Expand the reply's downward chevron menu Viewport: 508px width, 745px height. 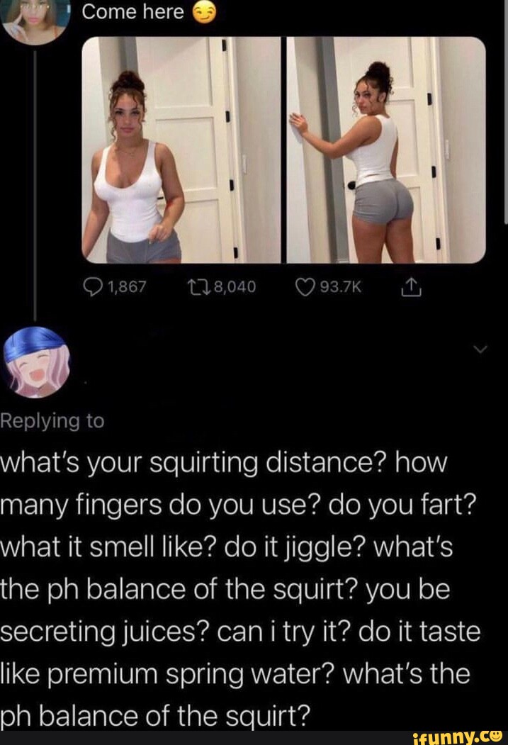480,349
